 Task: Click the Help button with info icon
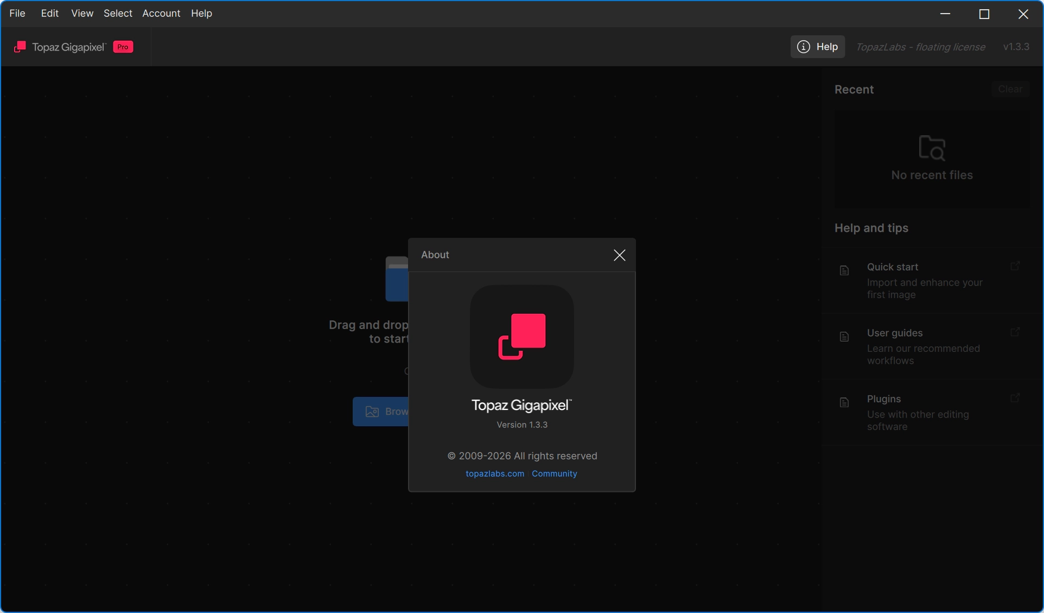coord(817,47)
